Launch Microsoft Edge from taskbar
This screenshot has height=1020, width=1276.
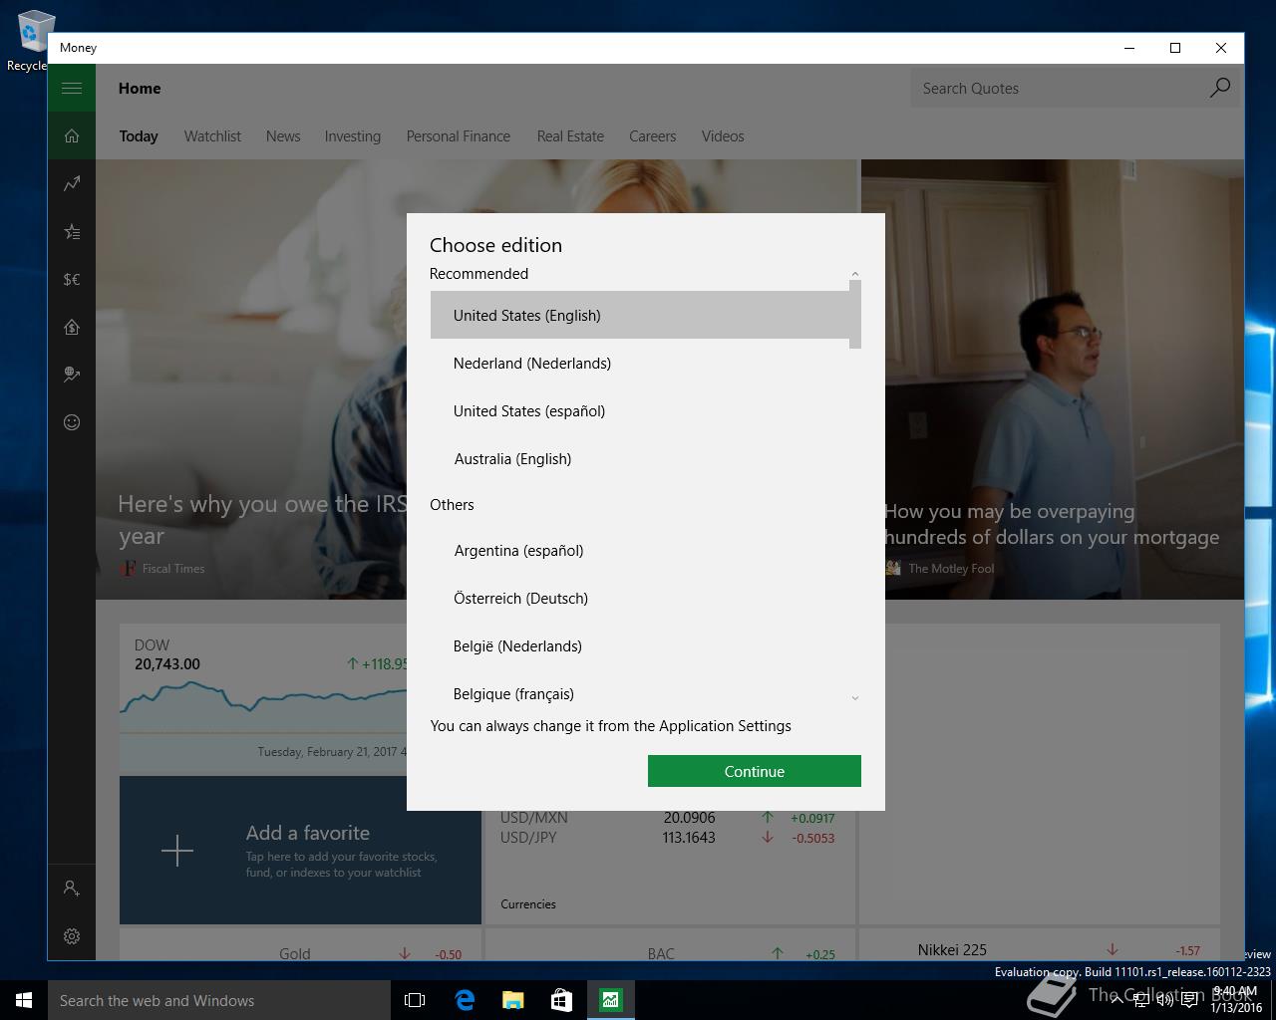pos(464,1000)
